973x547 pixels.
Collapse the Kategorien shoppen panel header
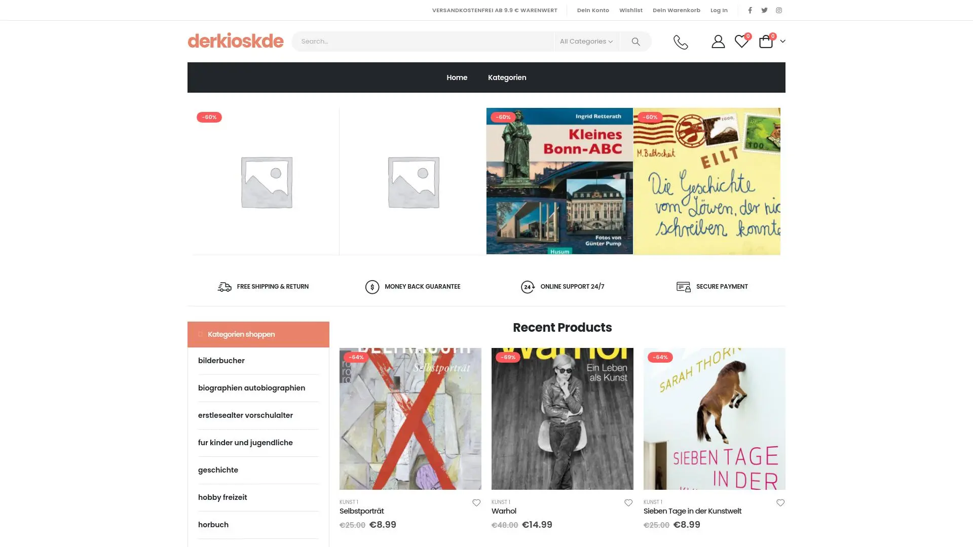pos(258,334)
